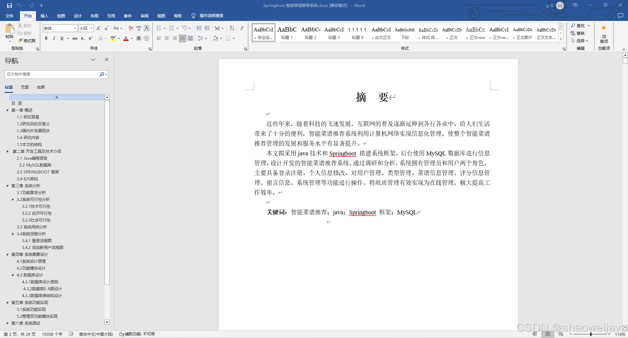The image size is (628, 338).
Task: Click the Show/Hide paragraph marks icon
Action: 242,28
